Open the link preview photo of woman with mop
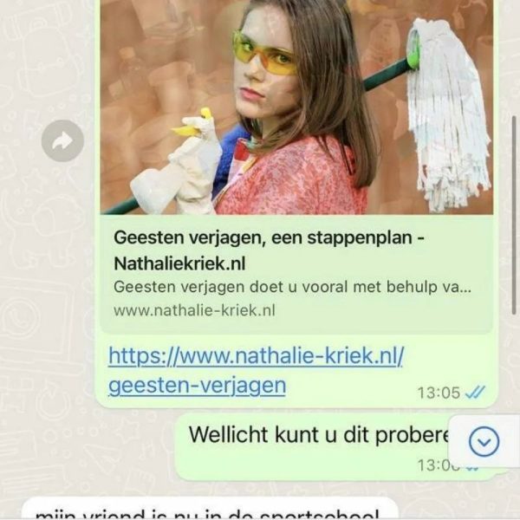The width and height of the screenshot is (520, 520). 296,107
